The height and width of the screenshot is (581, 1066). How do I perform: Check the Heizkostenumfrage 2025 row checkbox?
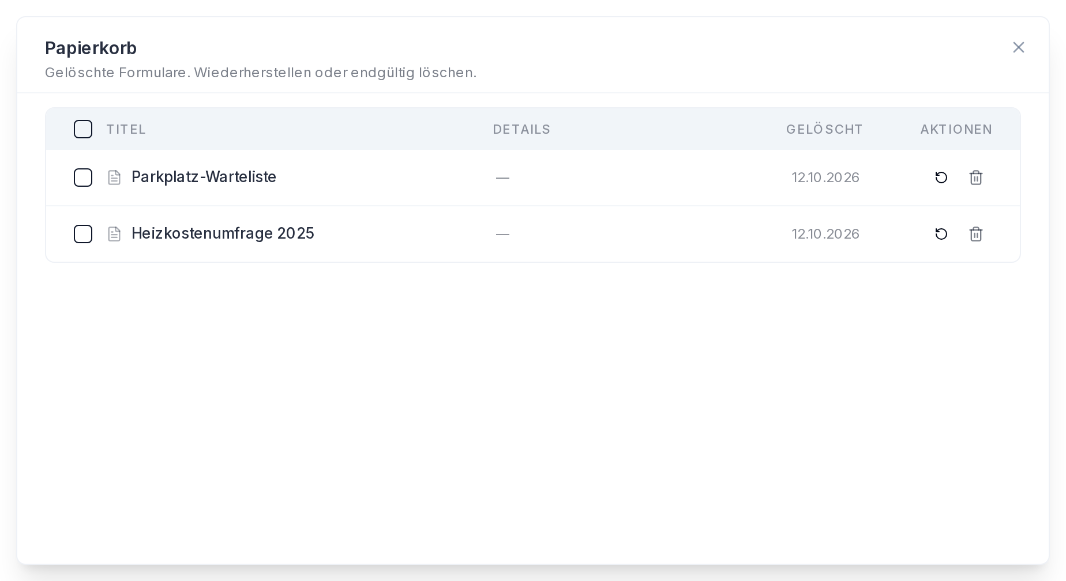tap(83, 234)
